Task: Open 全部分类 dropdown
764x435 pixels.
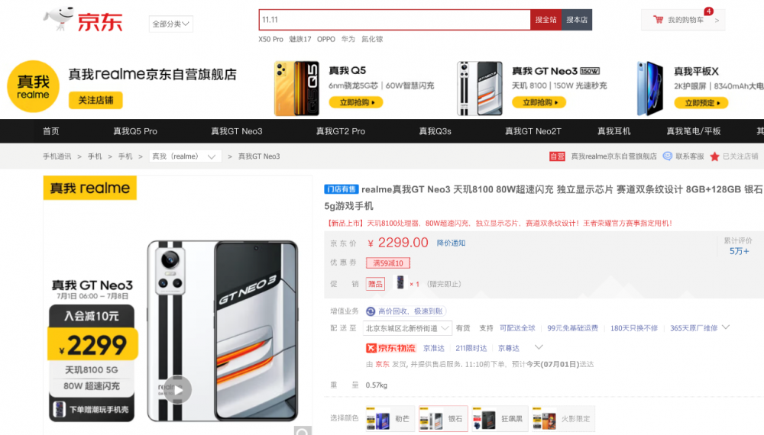Action: (x=170, y=24)
